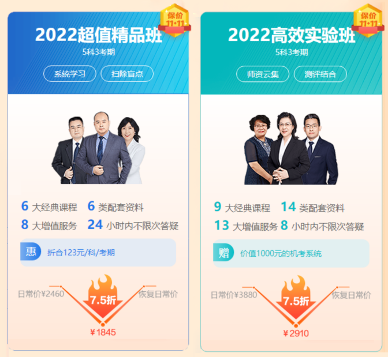Click the ¥1845 discounted price

point(103,332)
